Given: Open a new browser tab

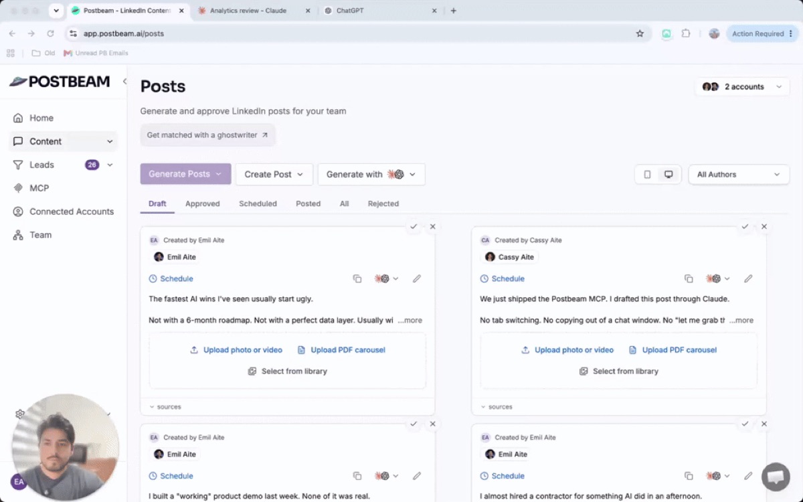Looking at the screenshot, I should (454, 11).
